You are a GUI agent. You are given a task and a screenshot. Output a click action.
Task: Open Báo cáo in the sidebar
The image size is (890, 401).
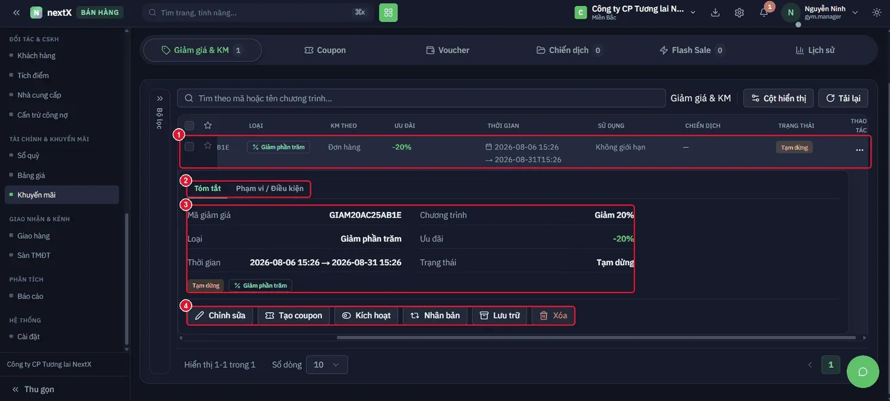(x=30, y=296)
